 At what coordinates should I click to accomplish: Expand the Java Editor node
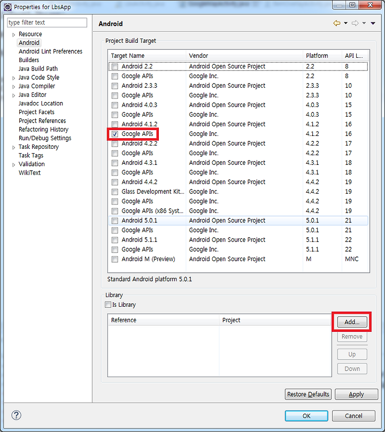tap(13, 95)
